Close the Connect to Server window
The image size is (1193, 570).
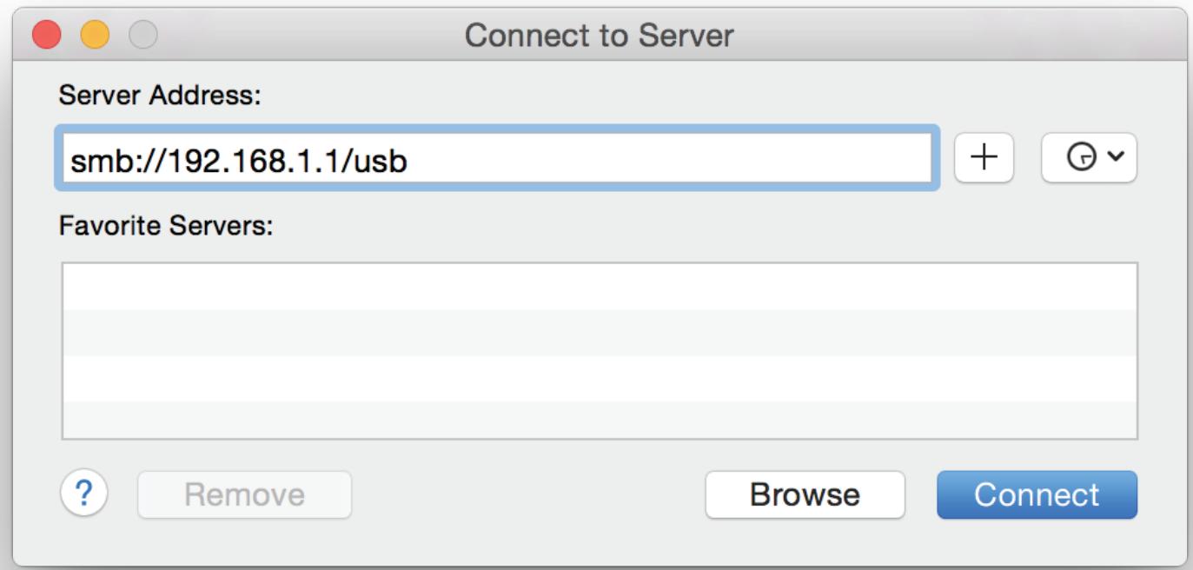point(47,35)
